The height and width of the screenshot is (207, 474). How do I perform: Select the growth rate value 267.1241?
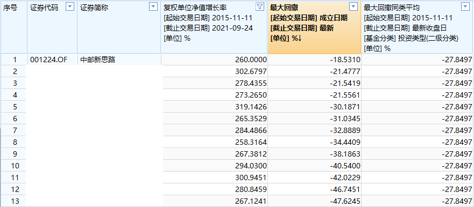pyautogui.click(x=251, y=201)
